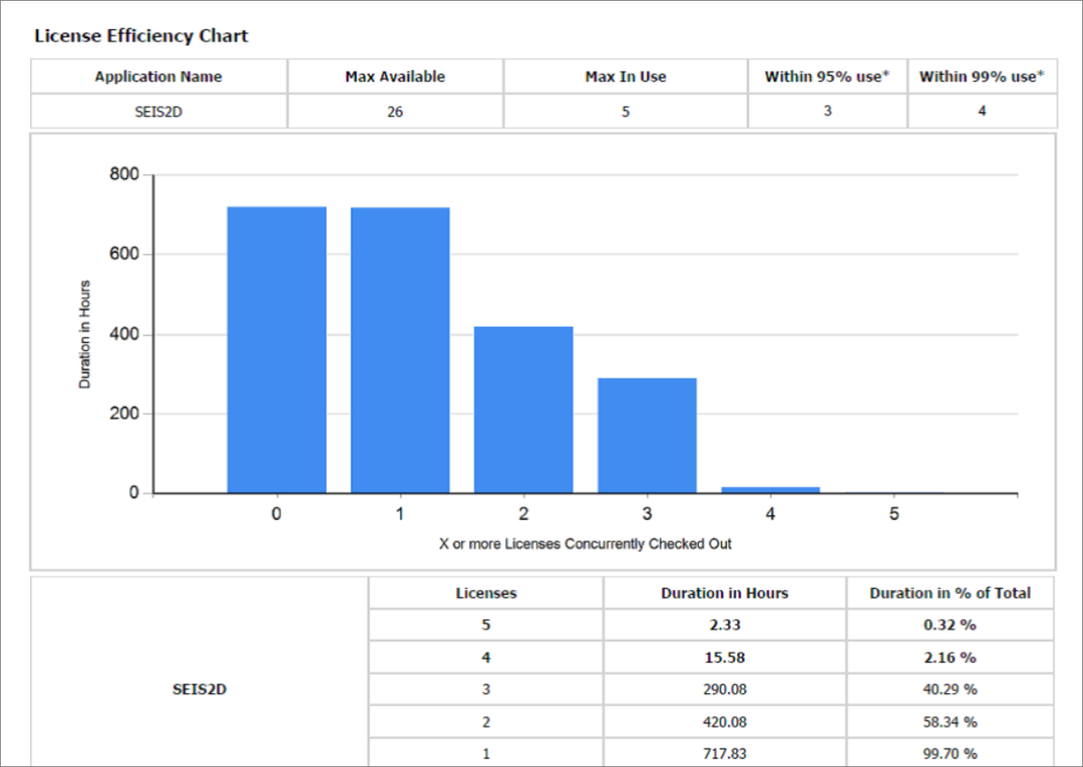Click the License Efficiency Chart title
The width and height of the screenshot is (1083, 767).
point(141,37)
